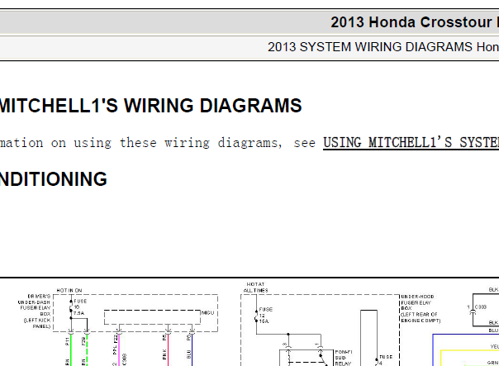
Task: Click the 2013 SYSTEM WIRING DIAGRAMS subtitle
Action: coord(383,47)
